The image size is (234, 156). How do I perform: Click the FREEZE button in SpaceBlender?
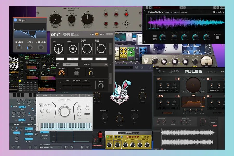tap(218, 37)
